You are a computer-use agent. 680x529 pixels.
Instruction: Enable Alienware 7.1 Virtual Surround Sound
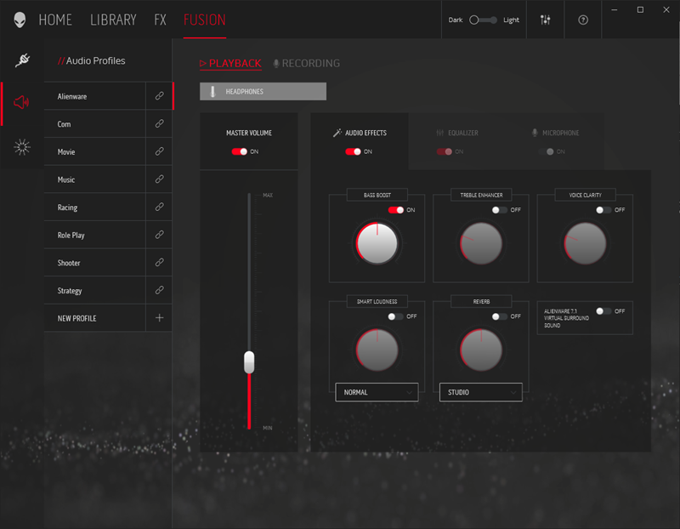pyautogui.click(x=603, y=311)
